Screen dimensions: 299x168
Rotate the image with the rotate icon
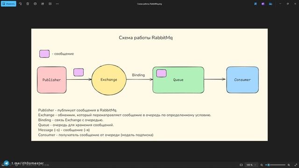click(20, 4)
